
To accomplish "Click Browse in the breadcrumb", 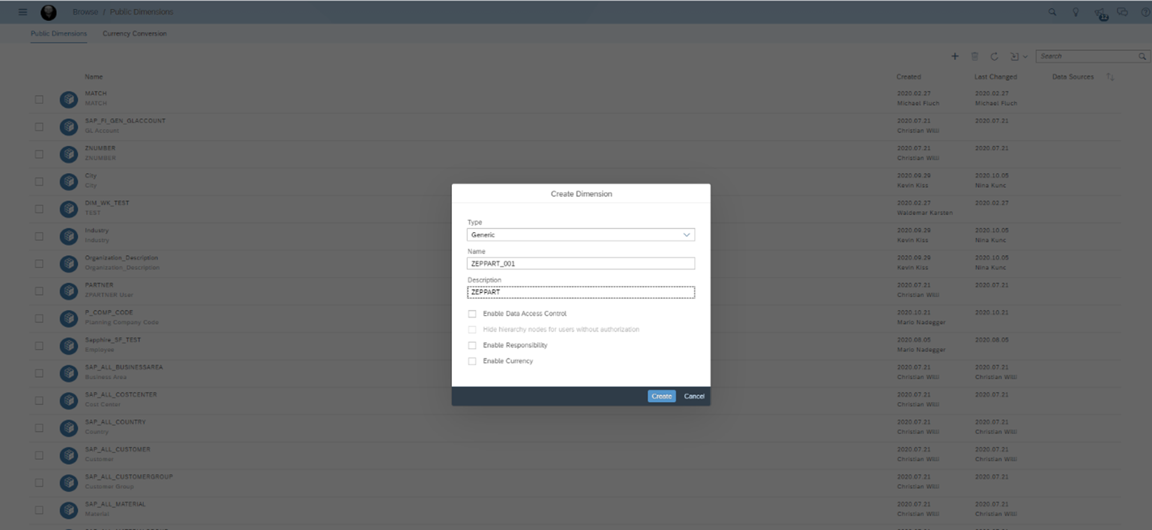I will [85, 12].
